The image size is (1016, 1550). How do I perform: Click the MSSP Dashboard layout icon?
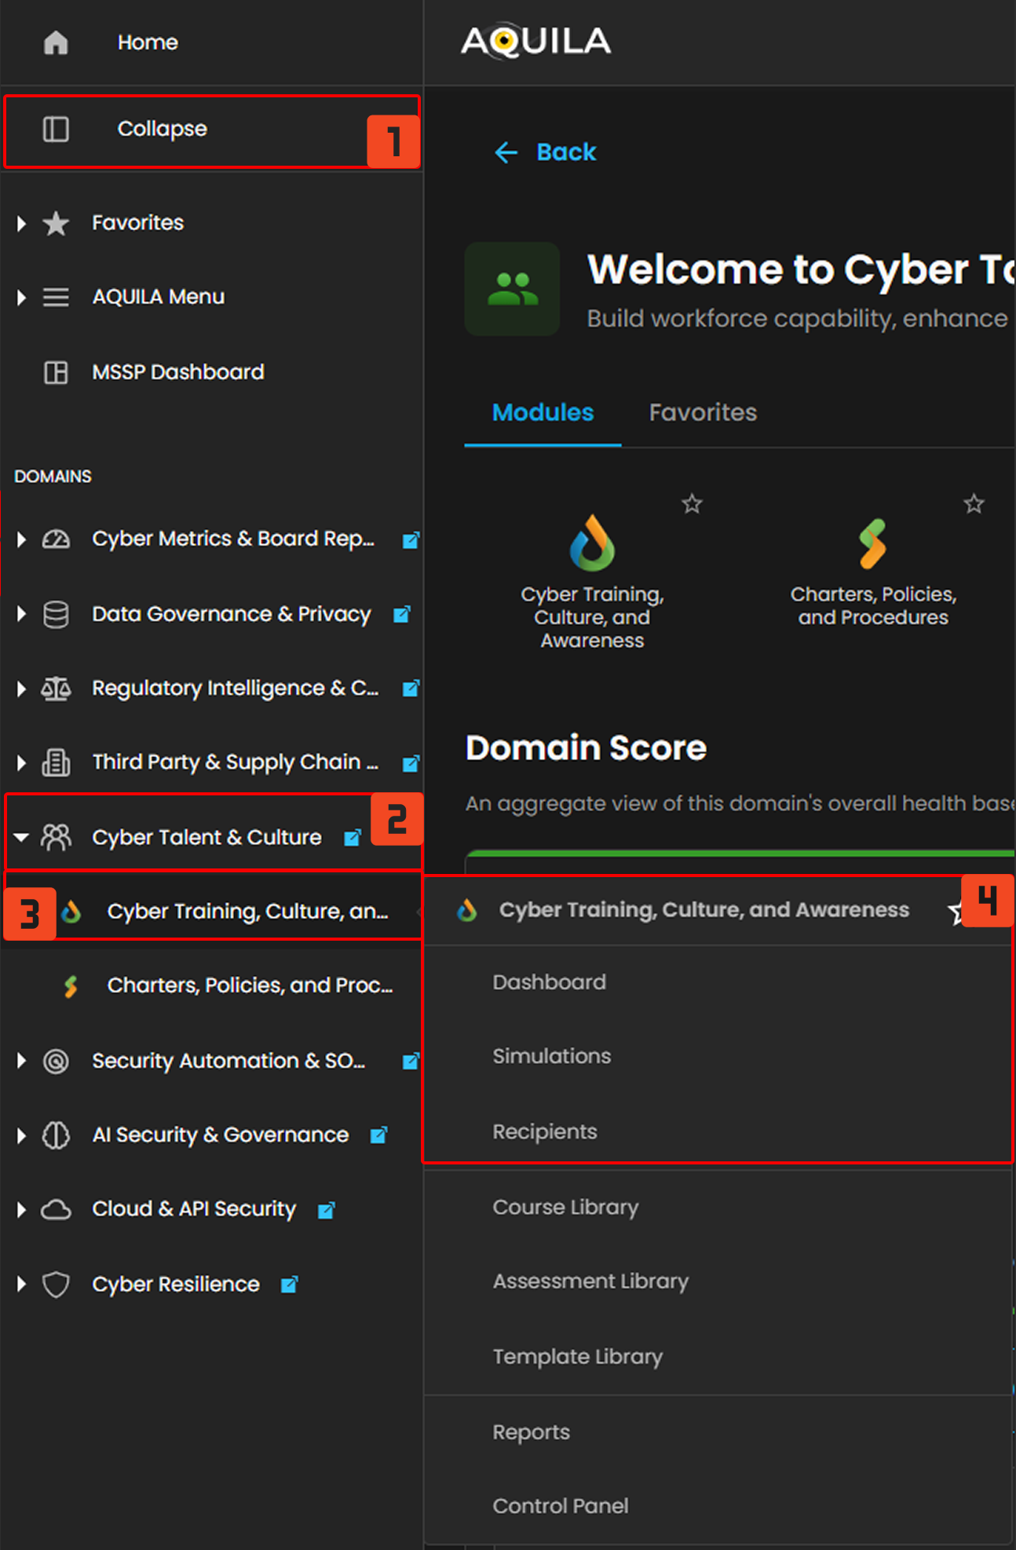coord(56,372)
